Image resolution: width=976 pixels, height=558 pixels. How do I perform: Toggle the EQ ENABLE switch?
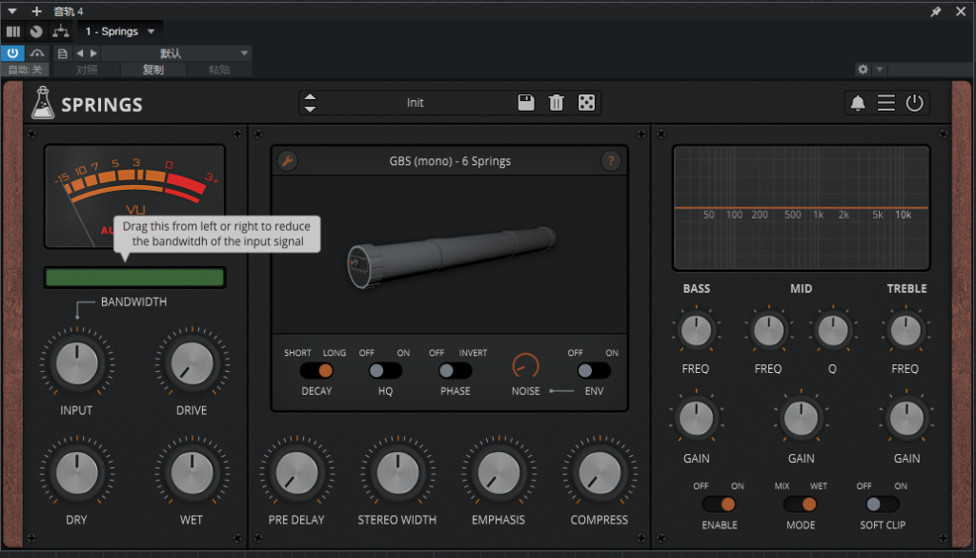[720, 504]
